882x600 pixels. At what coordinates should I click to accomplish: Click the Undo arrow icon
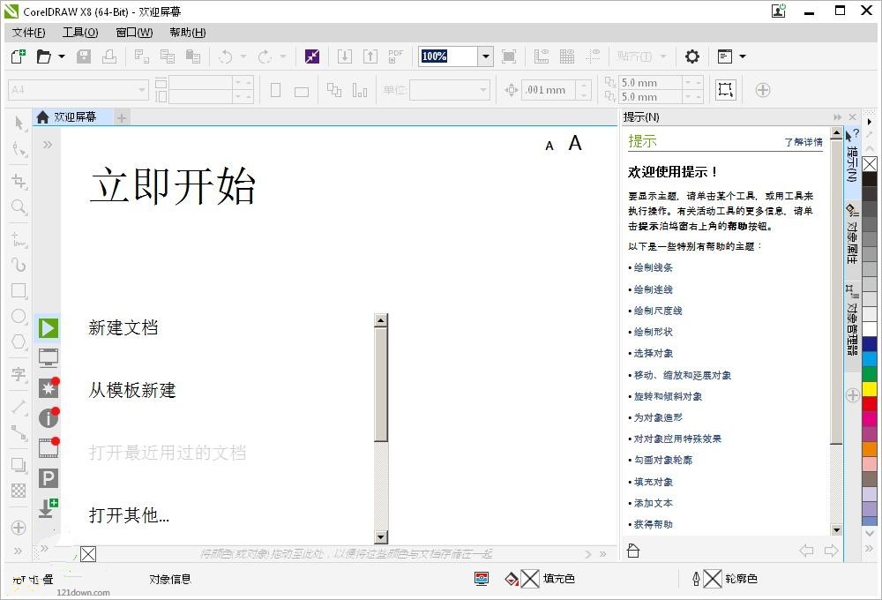[x=226, y=56]
